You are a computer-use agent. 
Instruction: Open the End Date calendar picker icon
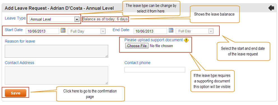pyautogui.click(x=171, y=30)
